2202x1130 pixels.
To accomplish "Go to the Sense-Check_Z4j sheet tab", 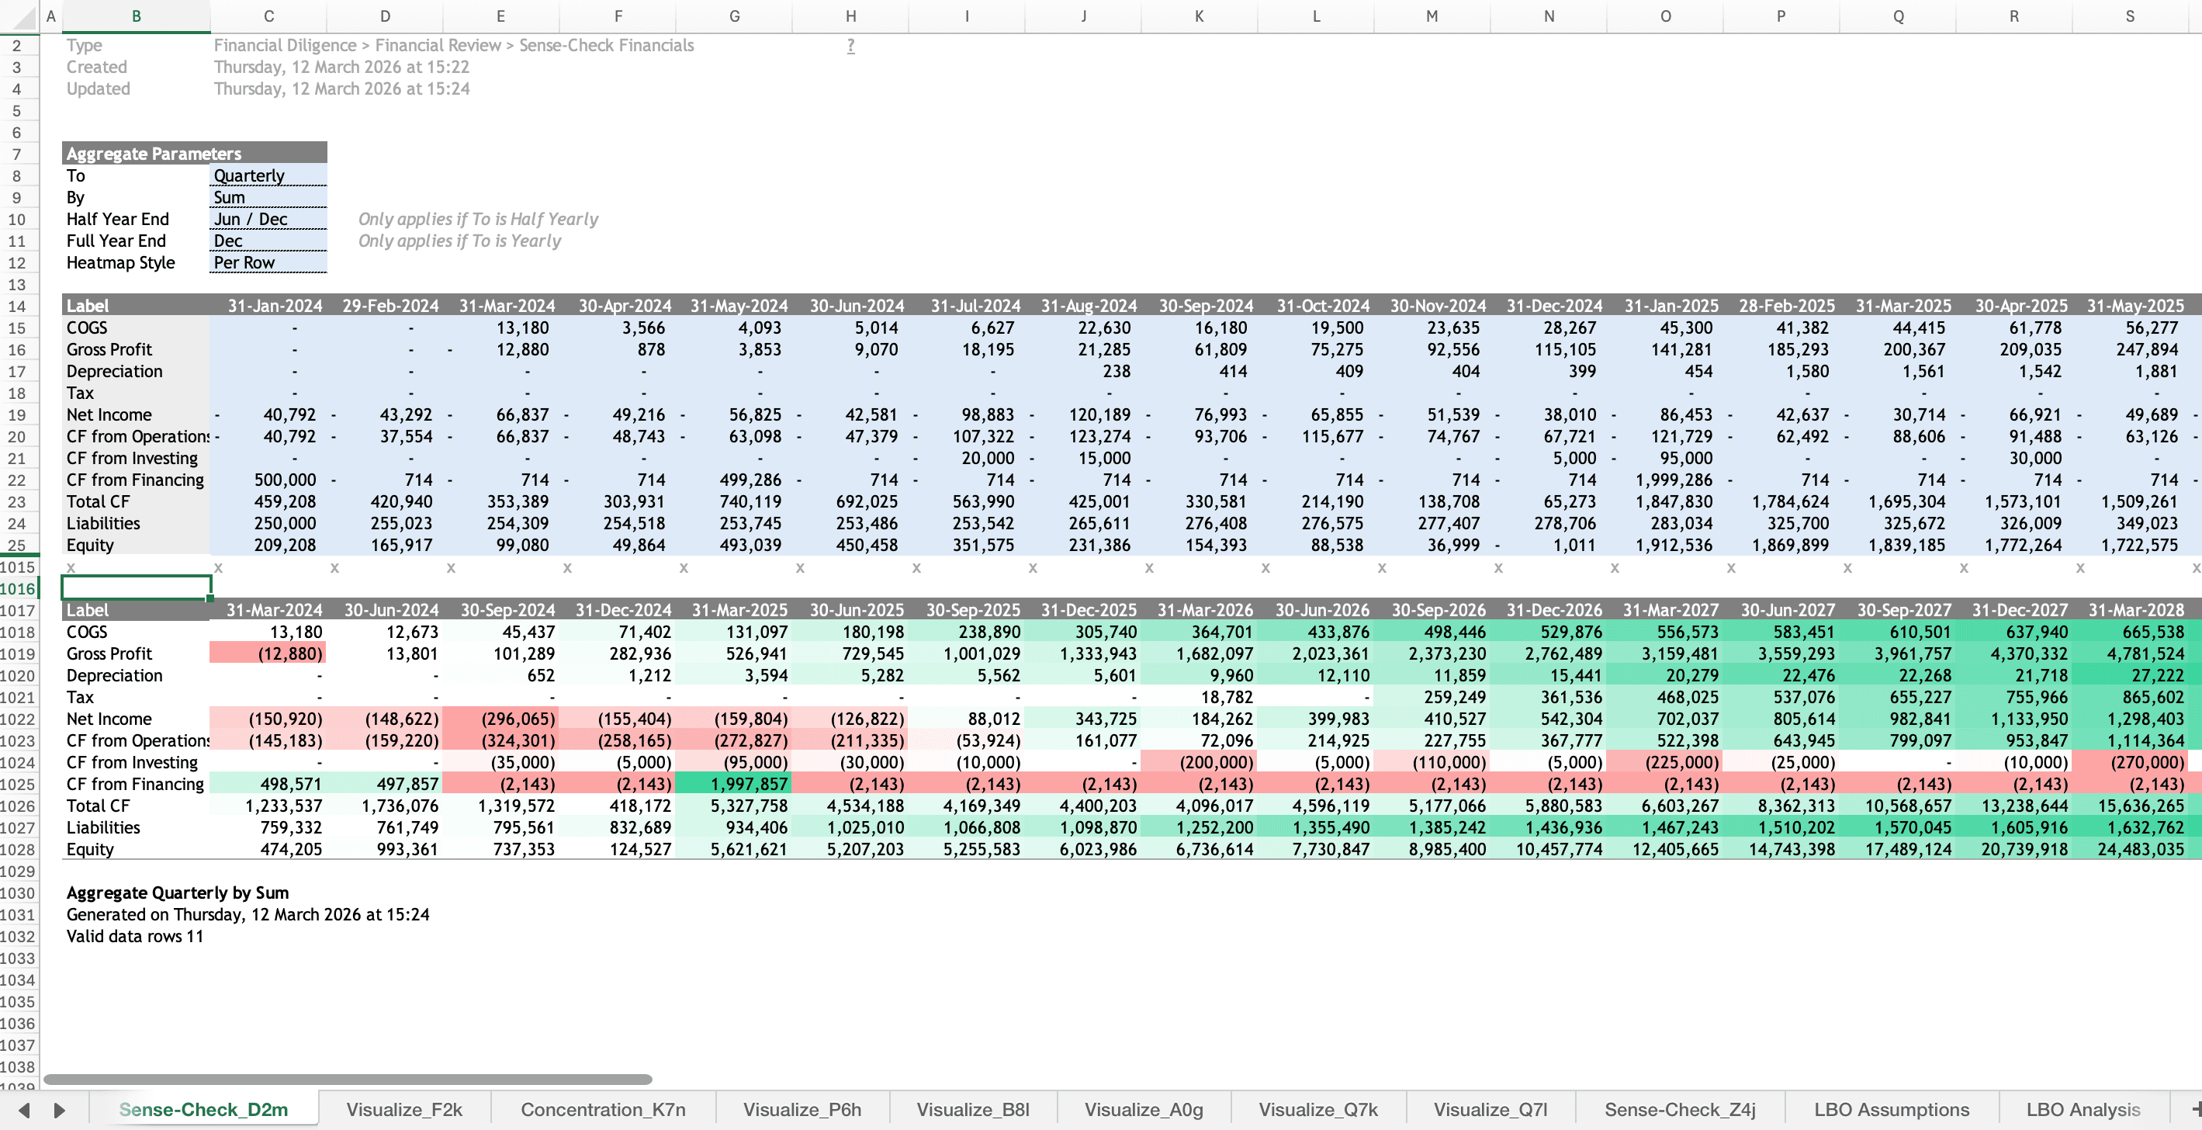I will coord(1680,1108).
